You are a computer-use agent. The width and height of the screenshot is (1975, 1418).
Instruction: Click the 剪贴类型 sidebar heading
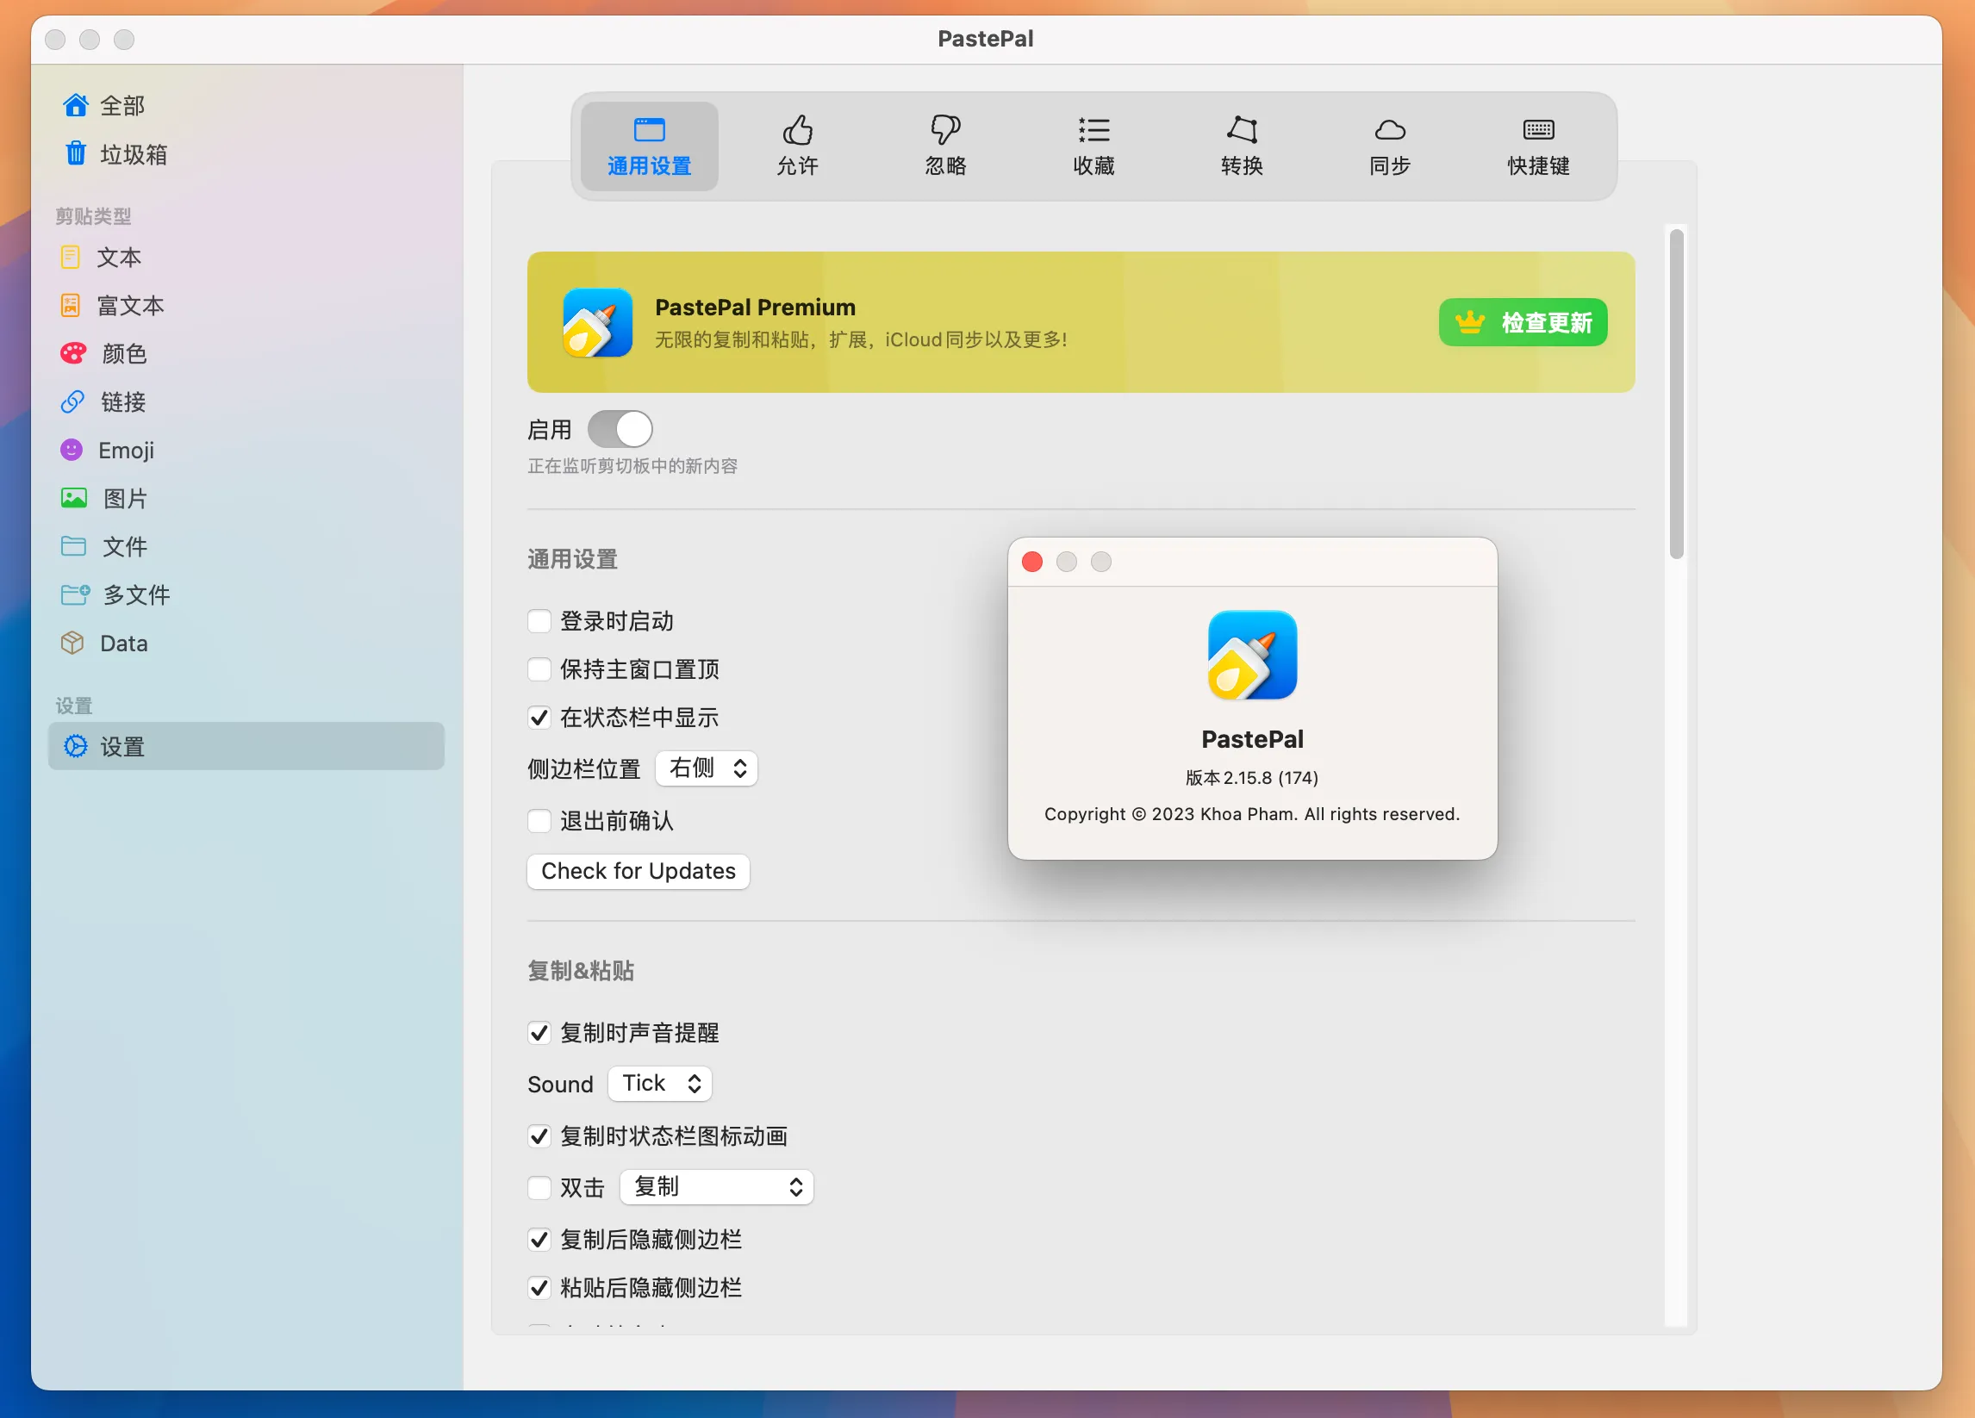tap(93, 215)
